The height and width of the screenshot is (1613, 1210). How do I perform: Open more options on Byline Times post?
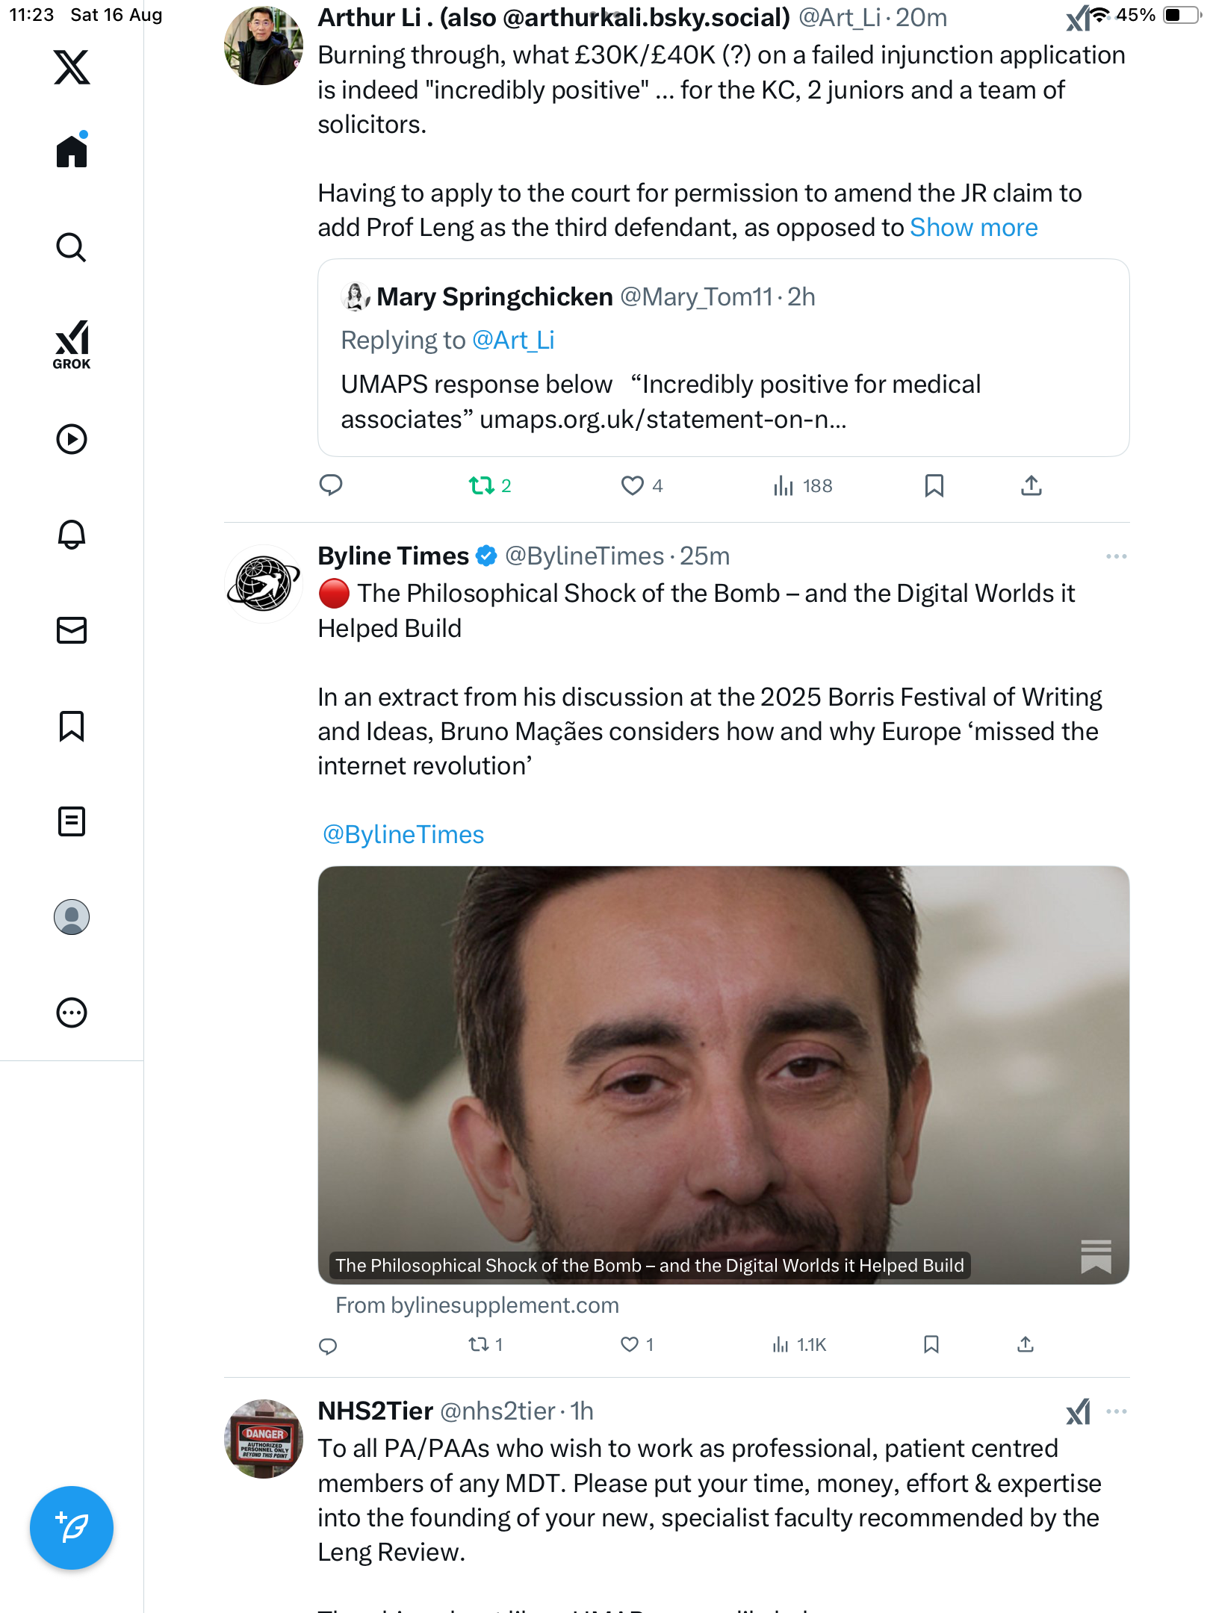click(x=1116, y=556)
